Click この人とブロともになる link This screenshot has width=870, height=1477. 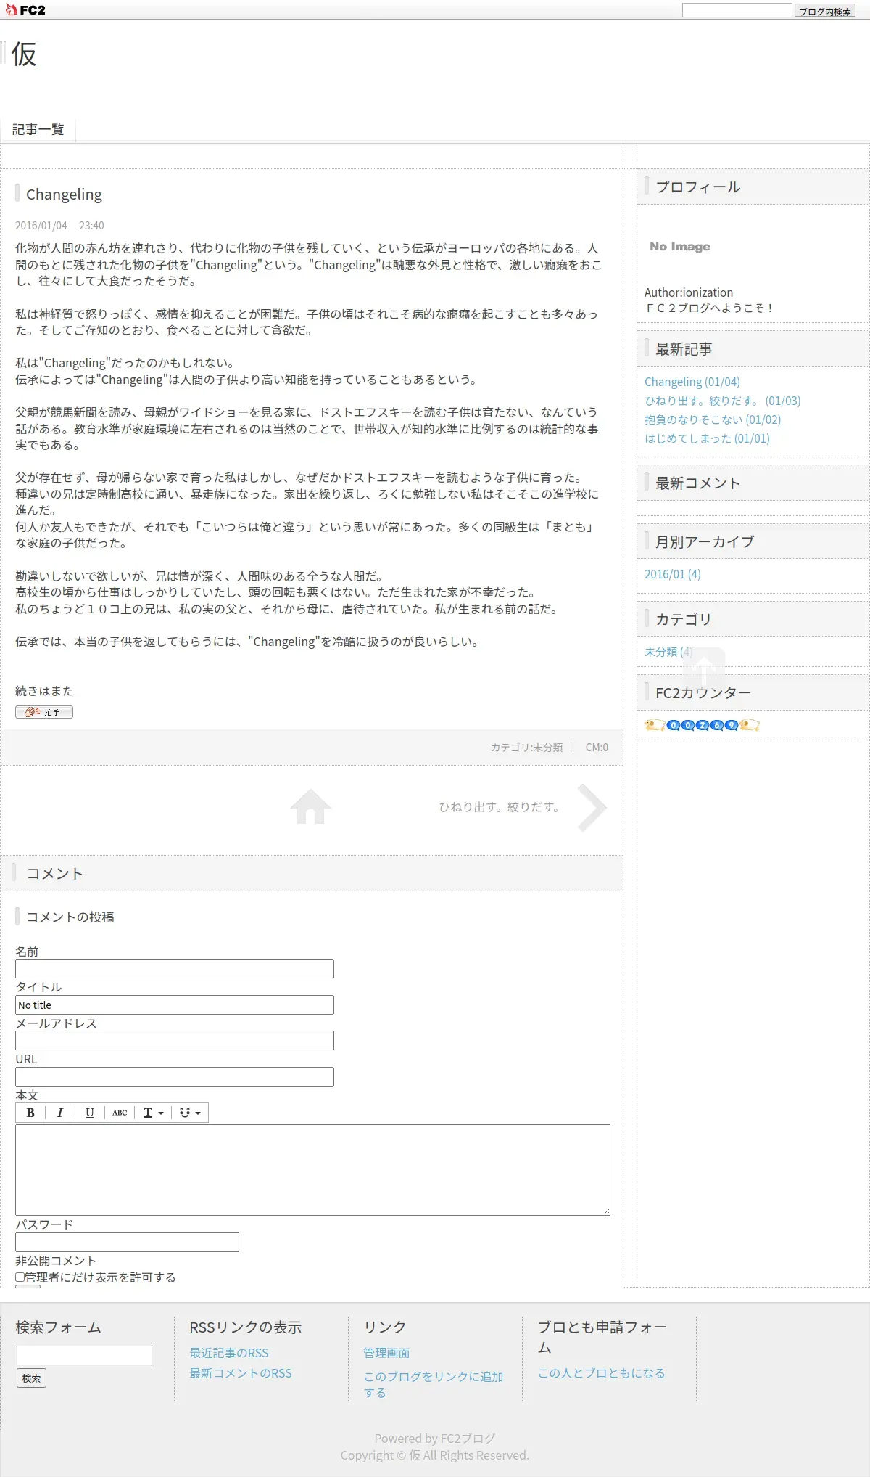point(601,1373)
